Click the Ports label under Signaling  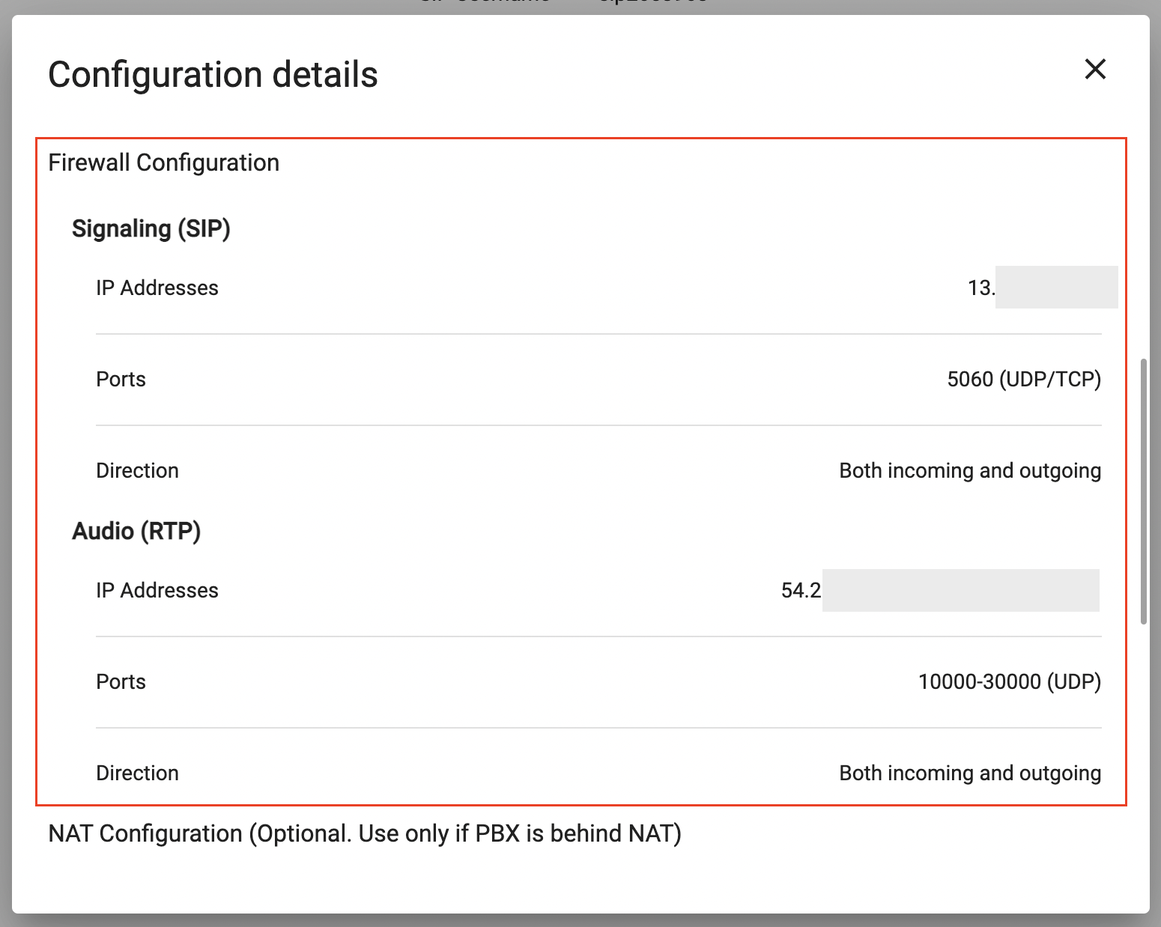121,379
